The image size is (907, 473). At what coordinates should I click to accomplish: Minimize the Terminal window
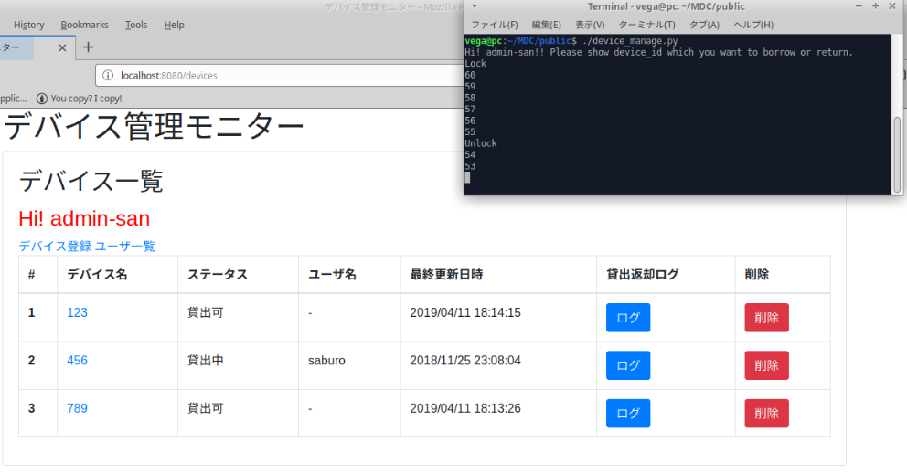859,6
